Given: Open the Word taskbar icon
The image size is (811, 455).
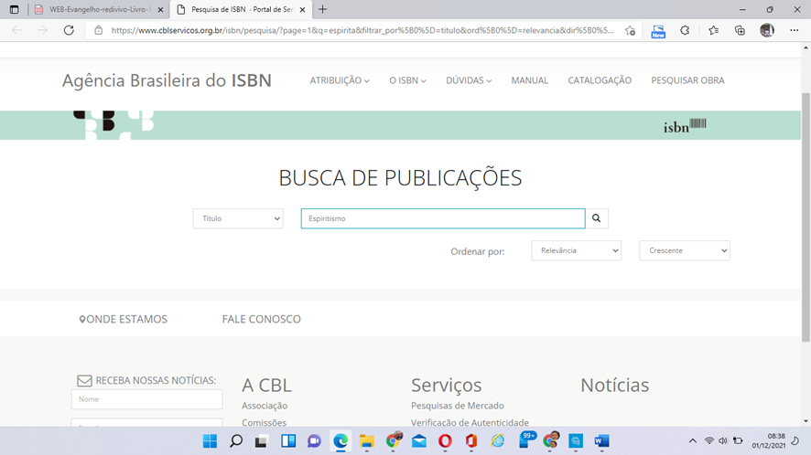Looking at the screenshot, I should (601, 441).
